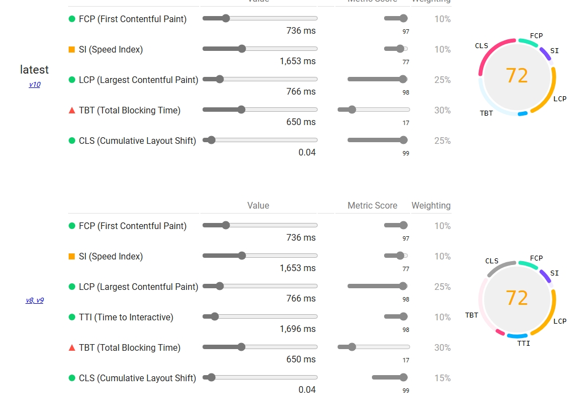Adjust FCP value slider in latest section
The width and height of the screenshot is (585, 400).
coord(260,18)
